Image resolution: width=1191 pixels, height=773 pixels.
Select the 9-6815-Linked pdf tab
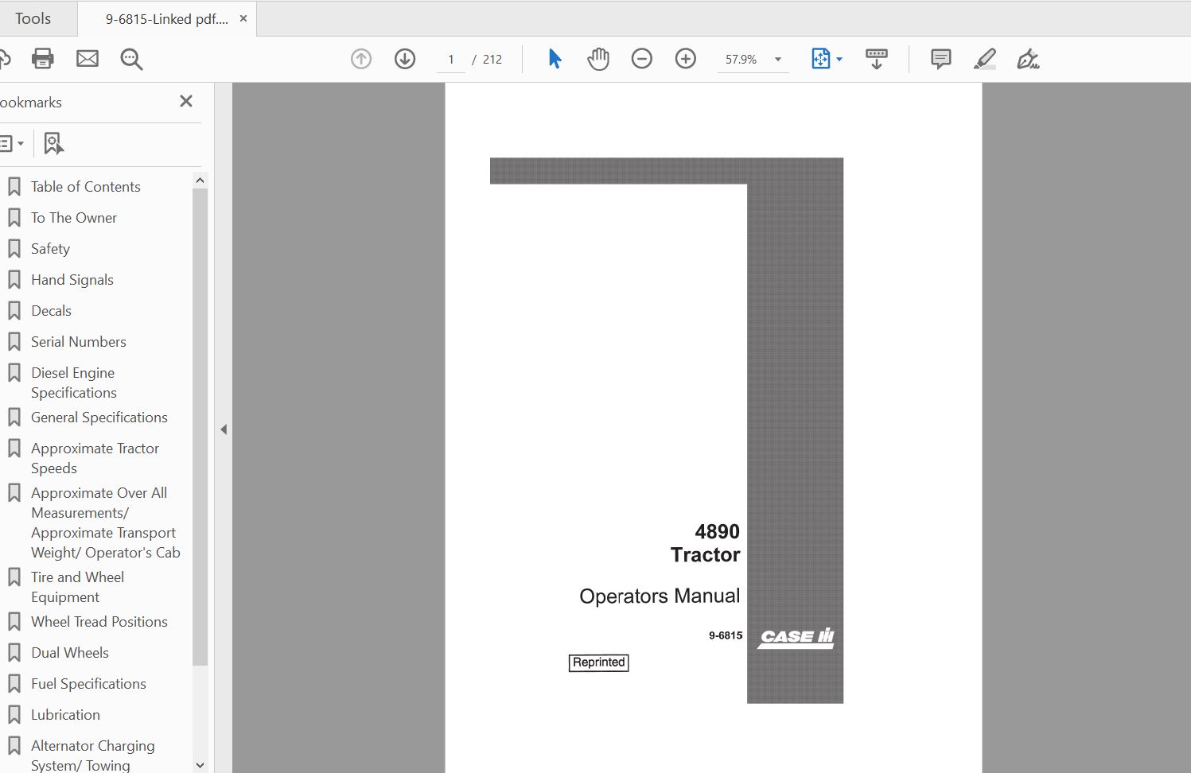[x=167, y=19]
